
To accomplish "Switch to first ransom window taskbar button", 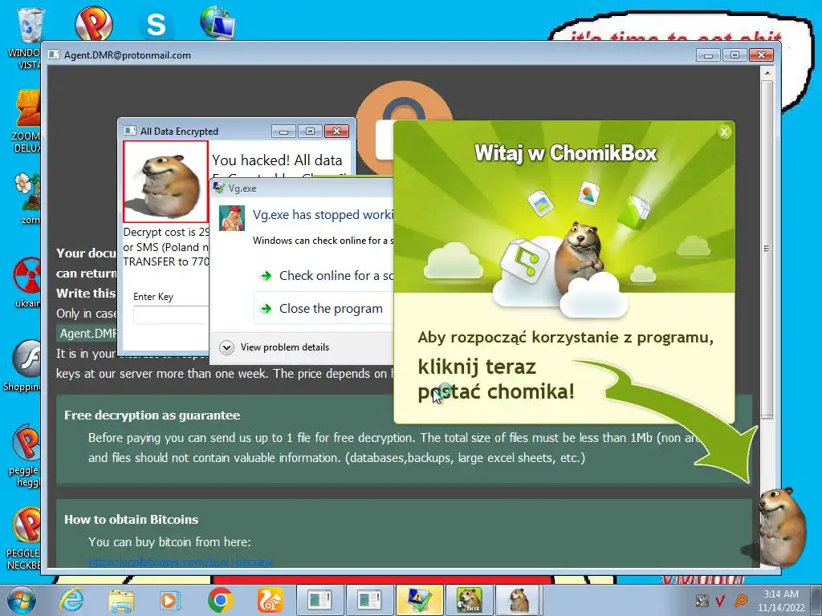I will click(x=319, y=600).
